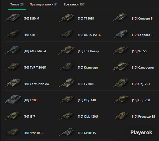Click the Obj. 261 tank icon

120,83
